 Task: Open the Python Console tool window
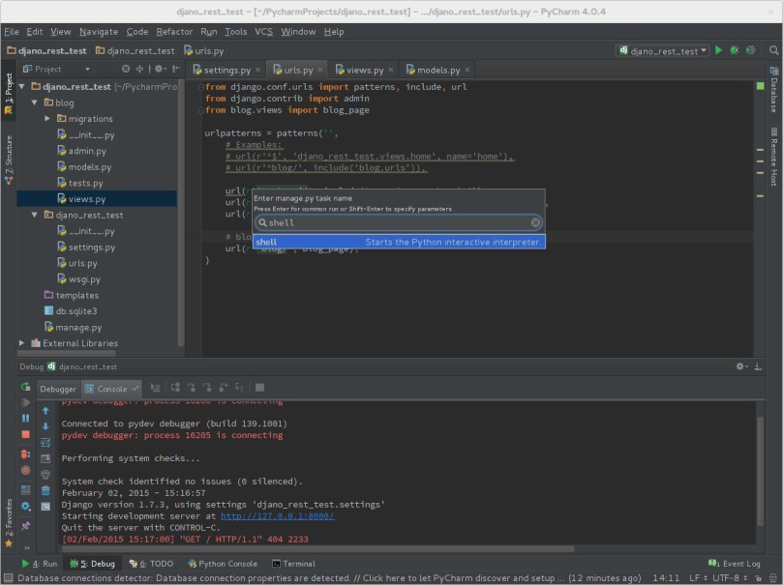click(223, 564)
